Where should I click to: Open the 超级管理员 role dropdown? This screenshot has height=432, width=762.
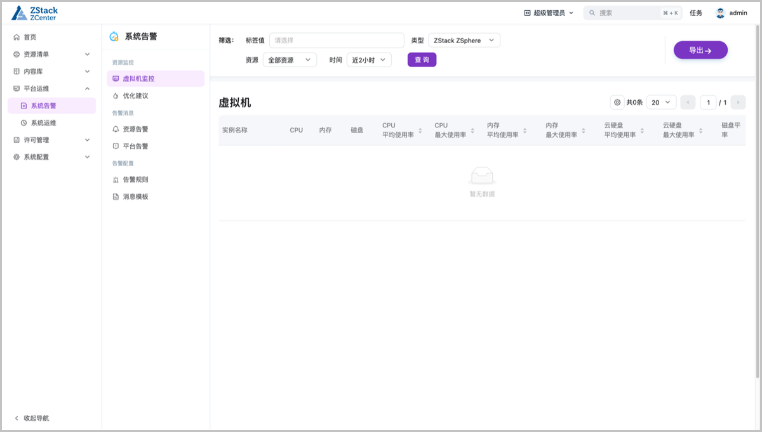click(549, 13)
